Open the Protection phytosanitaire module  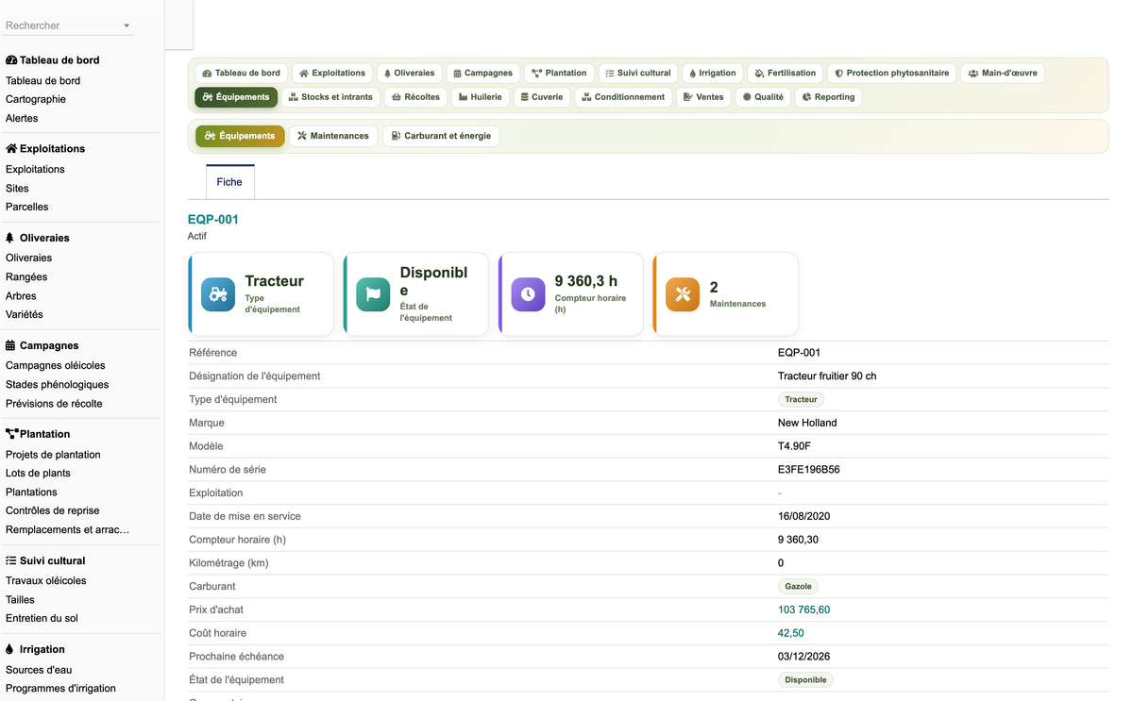[x=892, y=73]
